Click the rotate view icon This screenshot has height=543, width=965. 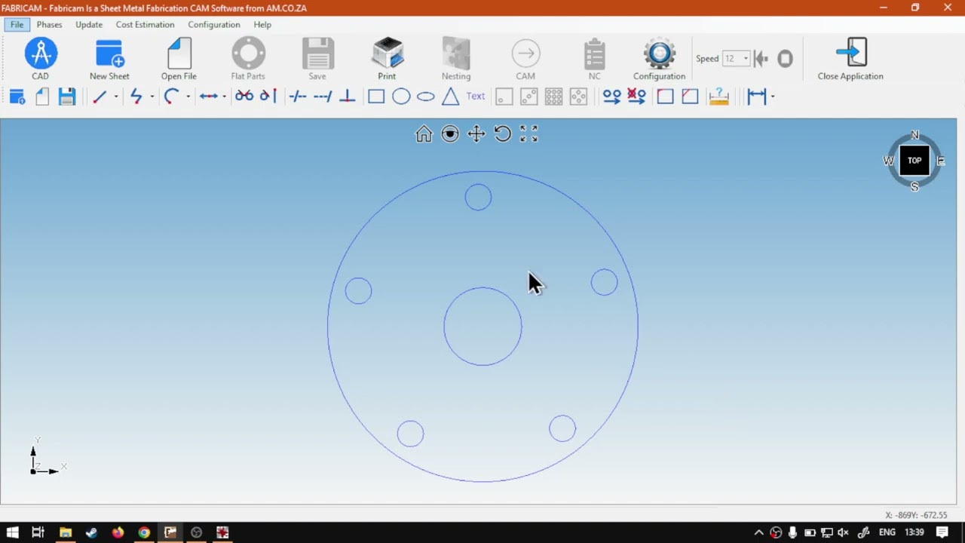503,134
